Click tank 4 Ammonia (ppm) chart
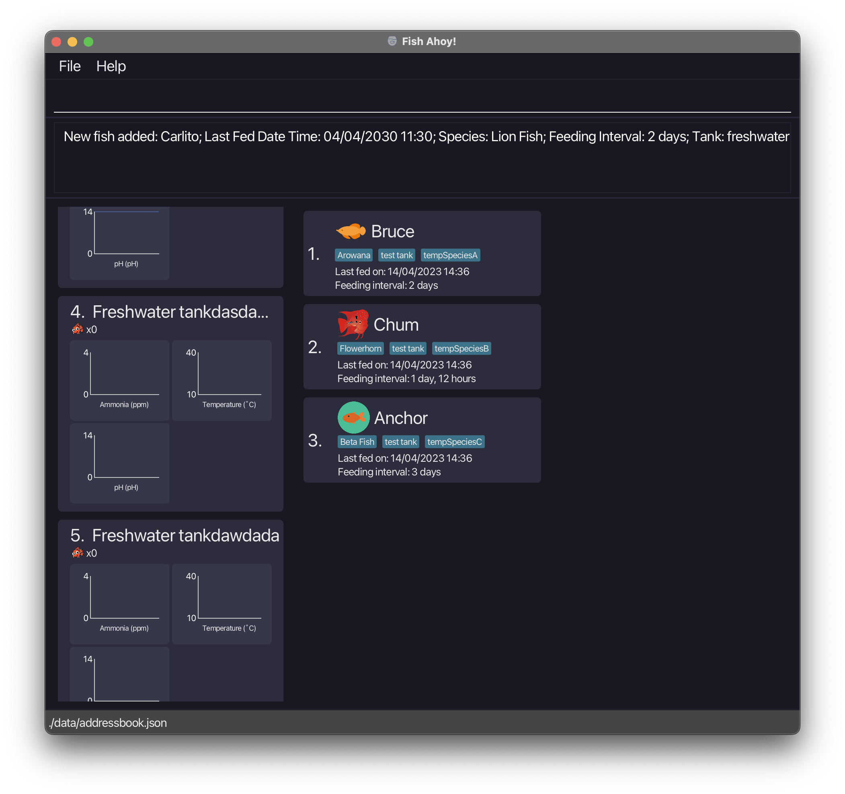 (120, 380)
